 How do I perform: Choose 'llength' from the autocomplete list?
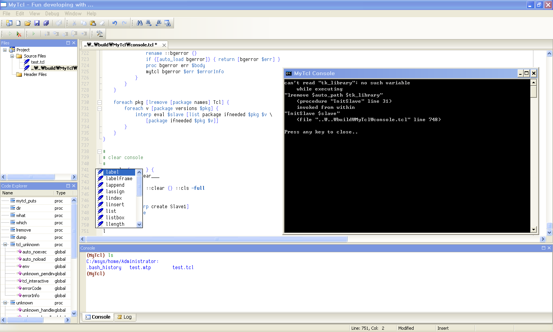[116, 224]
